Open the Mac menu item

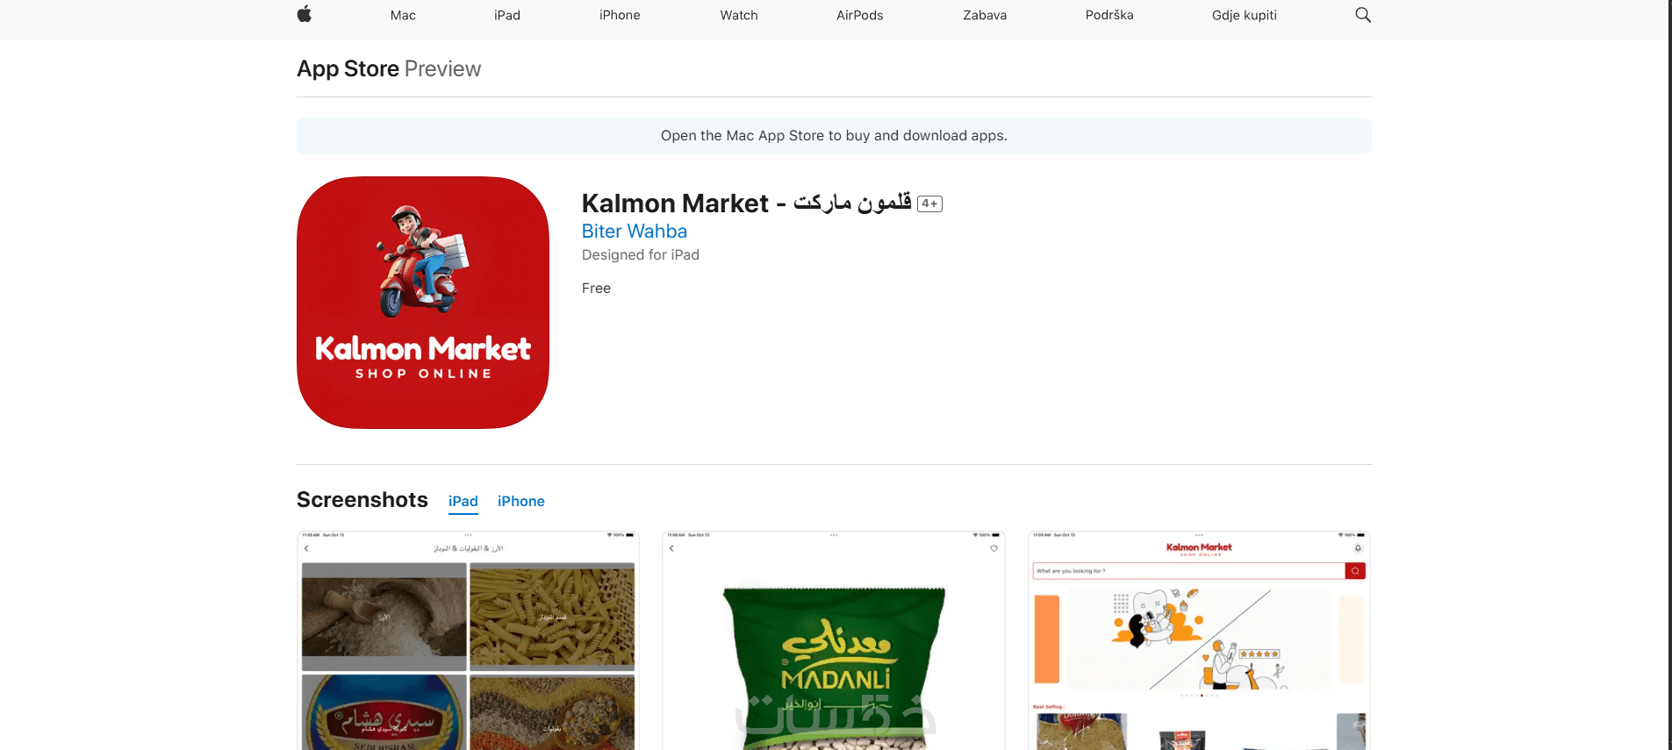(x=403, y=15)
